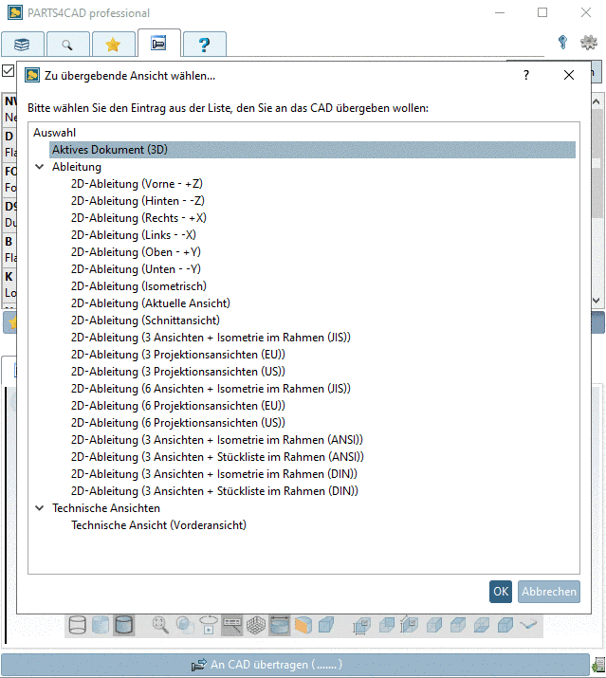Select 6 Projektionsansichten (EU) entry
Screen dimensions: 606x678
[177, 406]
